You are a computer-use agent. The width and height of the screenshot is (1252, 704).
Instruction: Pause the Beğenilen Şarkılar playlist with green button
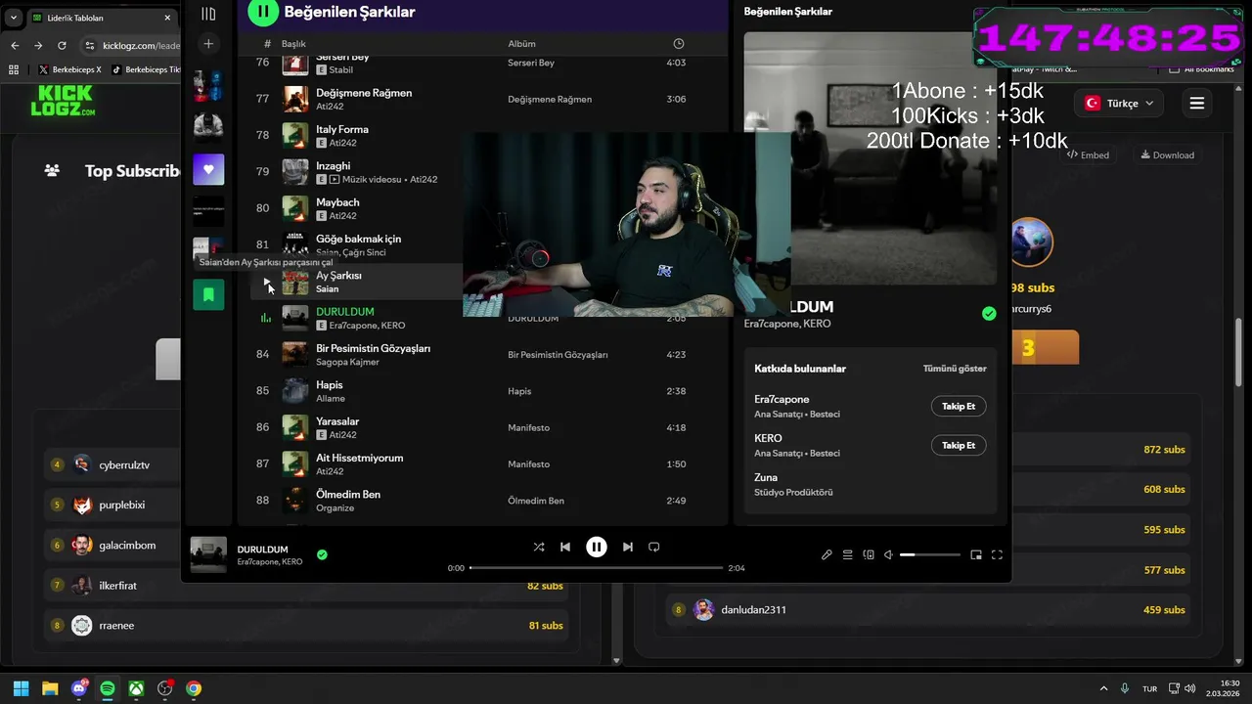(263, 12)
